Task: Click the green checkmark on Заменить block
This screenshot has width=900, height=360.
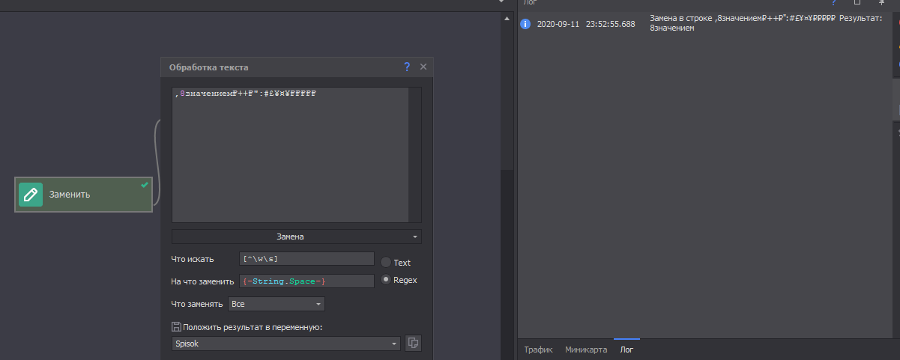Action: point(145,184)
